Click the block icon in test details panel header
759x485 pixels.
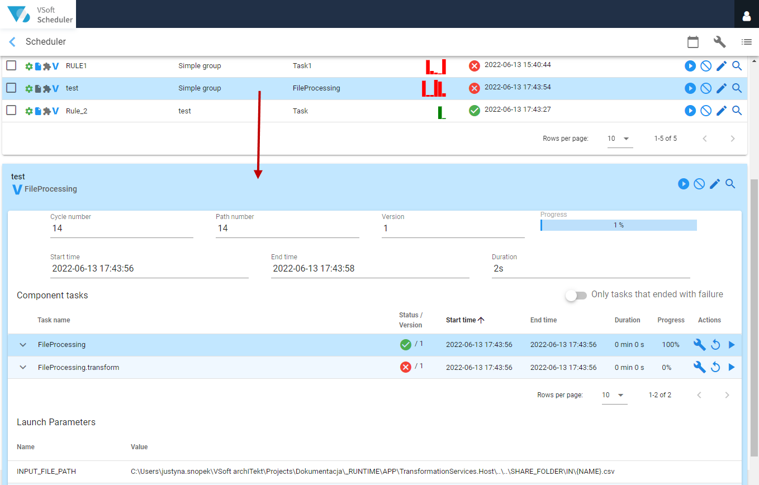699,184
